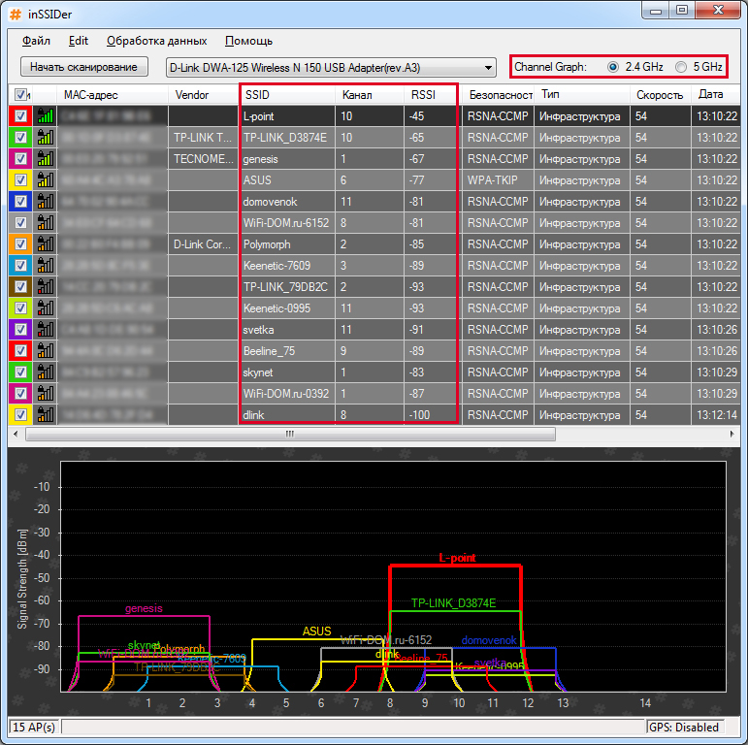Toggle the Beeline_75 network checkbox
The image size is (748, 745).
[20, 350]
